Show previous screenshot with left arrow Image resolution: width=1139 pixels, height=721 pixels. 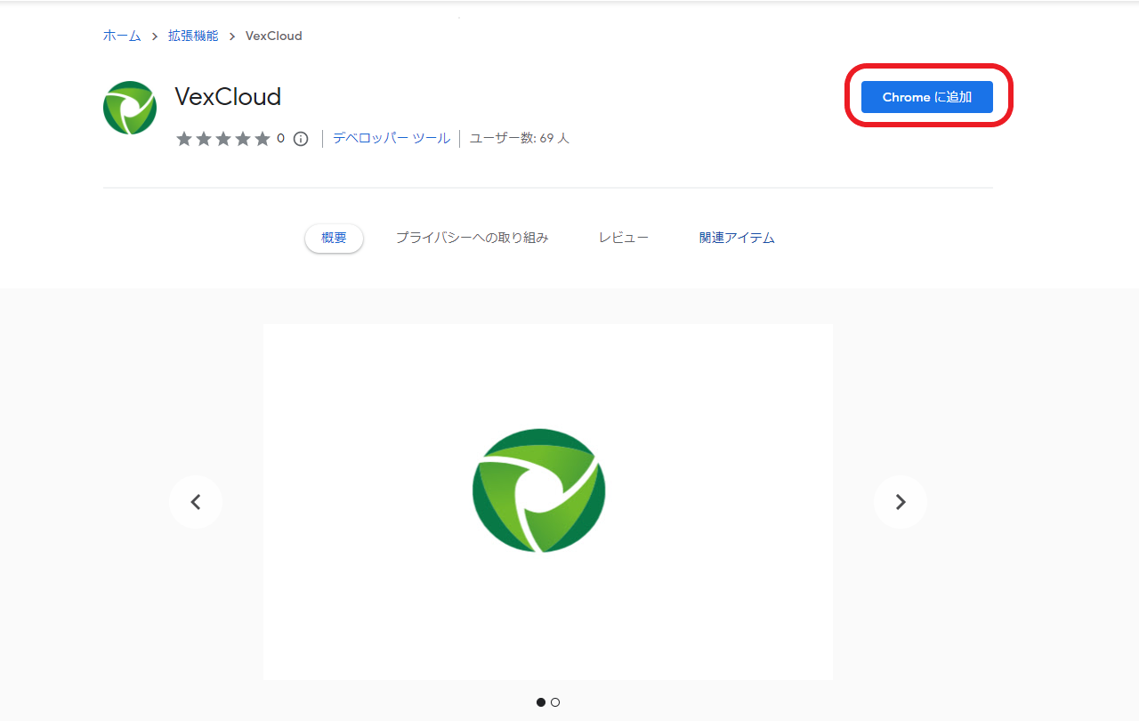(196, 502)
